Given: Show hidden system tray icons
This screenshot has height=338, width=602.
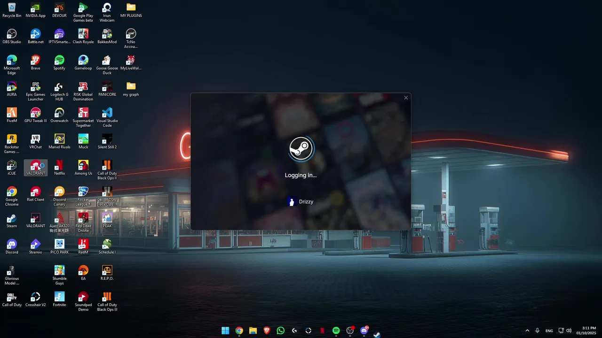Looking at the screenshot, I should tap(527, 330).
